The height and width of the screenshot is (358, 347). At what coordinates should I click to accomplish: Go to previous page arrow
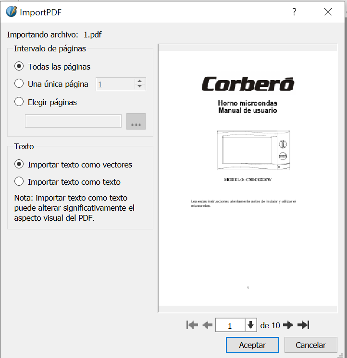(207, 325)
